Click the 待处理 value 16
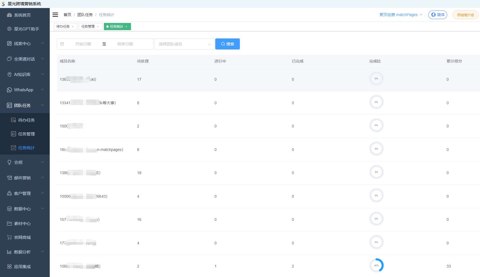 pyautogui.click(x=139, y=219)
